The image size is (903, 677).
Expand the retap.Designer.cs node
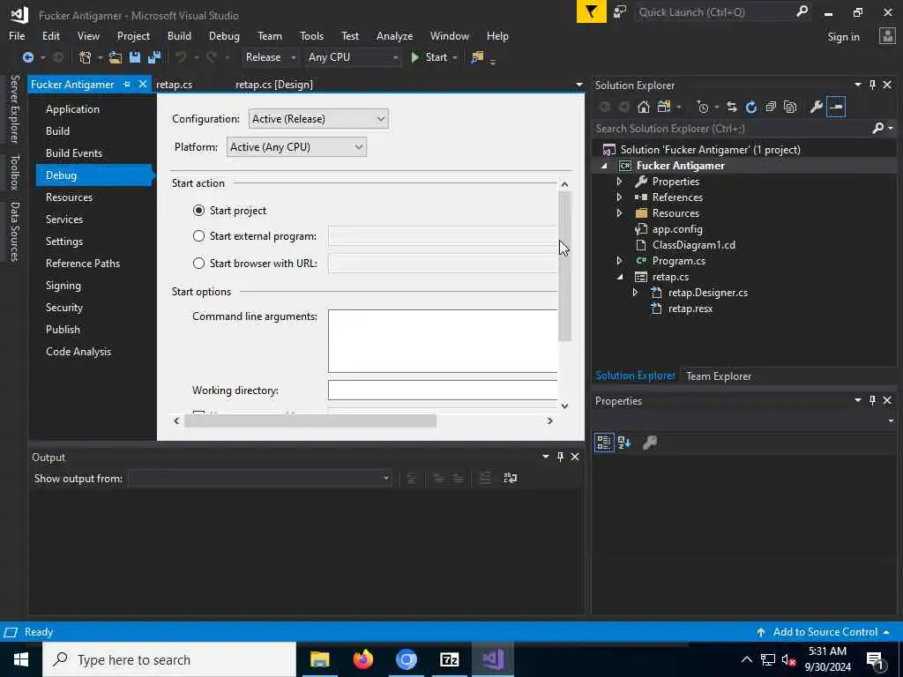[x=635, y=293]
